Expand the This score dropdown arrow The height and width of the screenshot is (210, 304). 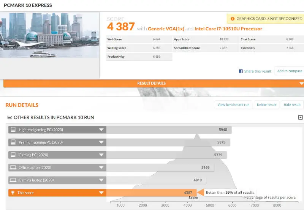click(x=101, y=193)
